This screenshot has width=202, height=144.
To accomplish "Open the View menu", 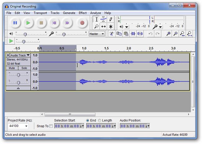I will 27,13.
